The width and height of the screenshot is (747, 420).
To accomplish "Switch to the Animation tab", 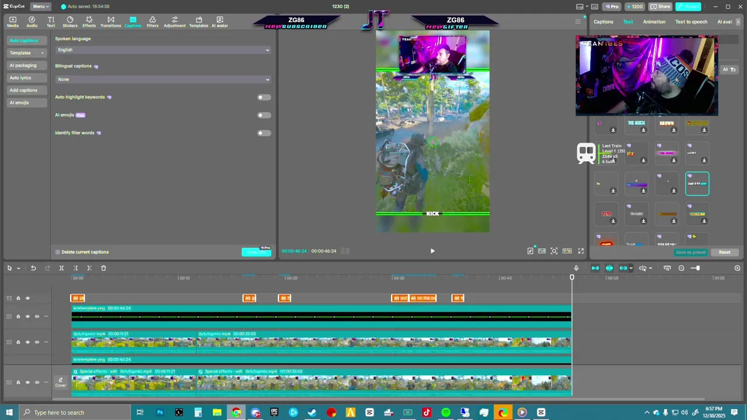I will [654, 22].
